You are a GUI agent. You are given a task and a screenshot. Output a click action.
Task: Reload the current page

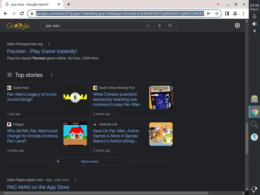[x=22, y=13]
